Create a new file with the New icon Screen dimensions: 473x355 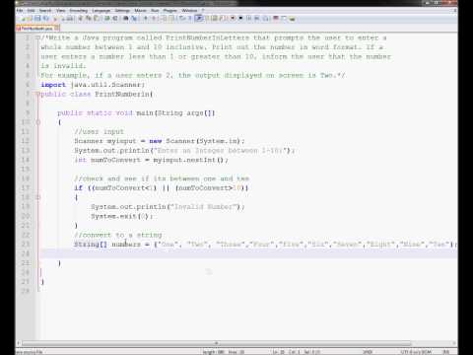click(x=23, y=19)
